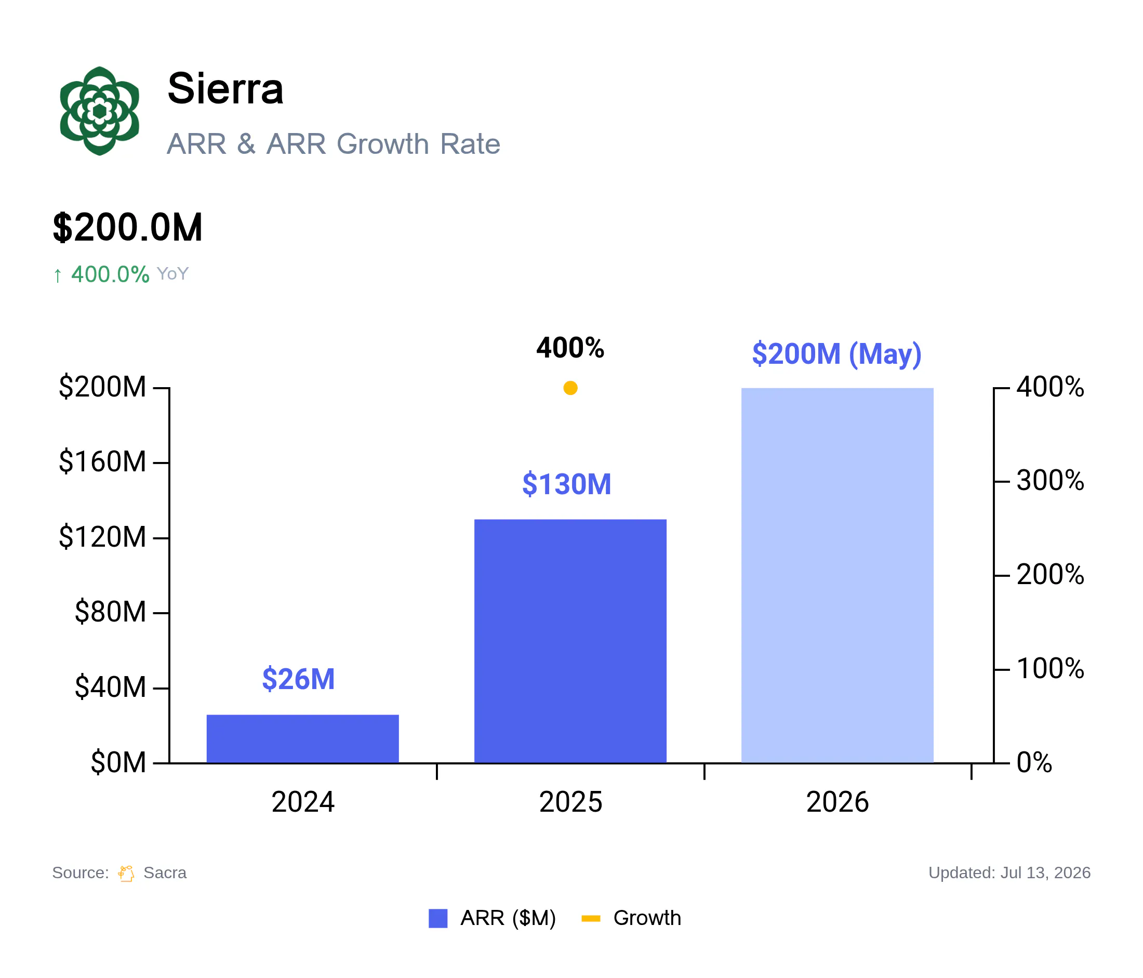Click the Growth legend label
Viewport: 1143px width, 978px height.
[647, 918]
